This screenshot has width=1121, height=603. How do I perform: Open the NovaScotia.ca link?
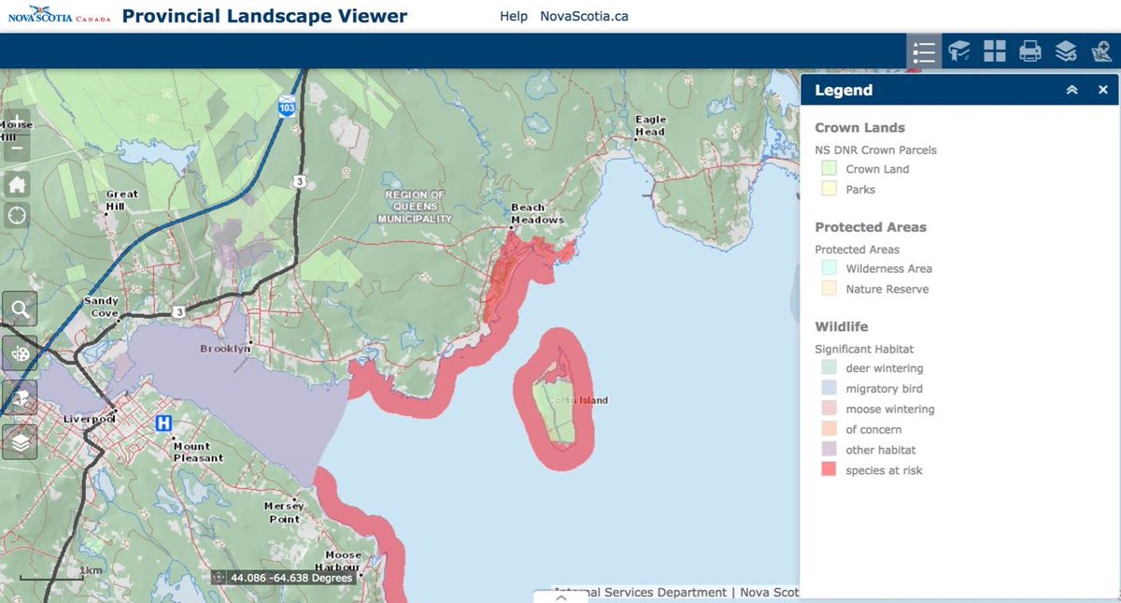click(584, 17)
